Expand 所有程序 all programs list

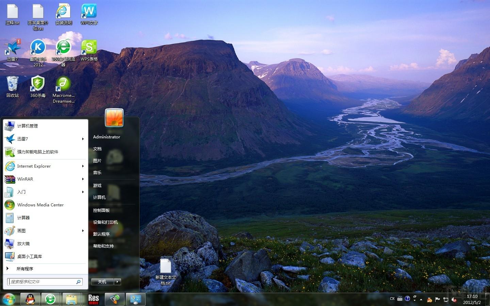tap(45, 269)
